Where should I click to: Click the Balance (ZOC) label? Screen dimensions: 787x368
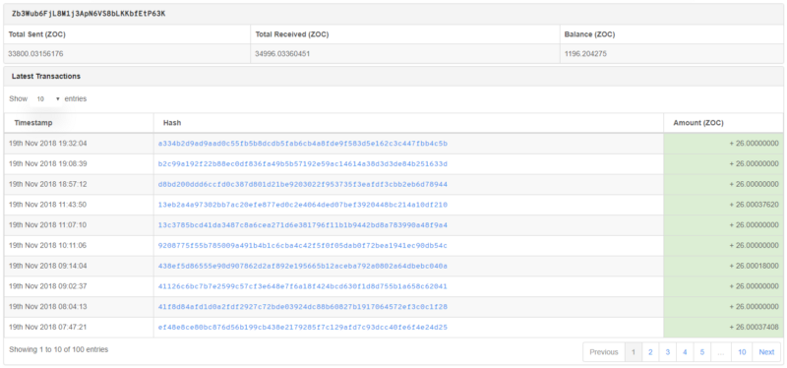pyautogui.click(x=589, y=34)
